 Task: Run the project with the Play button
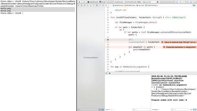click(79, 2)
